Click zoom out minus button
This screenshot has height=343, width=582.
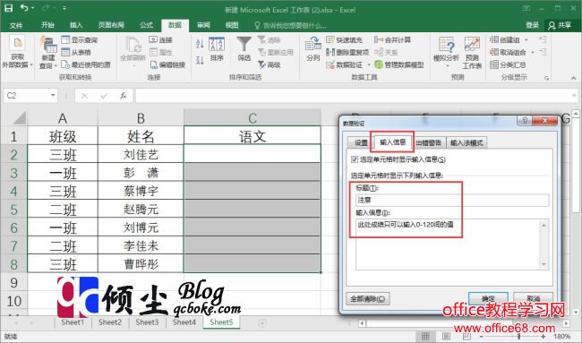click(x=481, y=336)
